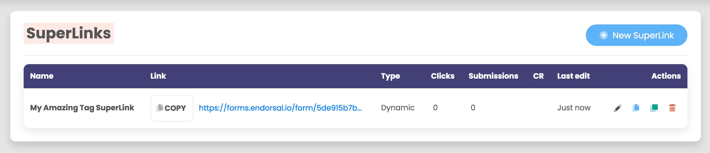
Task: Click the Dynamic type cell
Action: 397,108
